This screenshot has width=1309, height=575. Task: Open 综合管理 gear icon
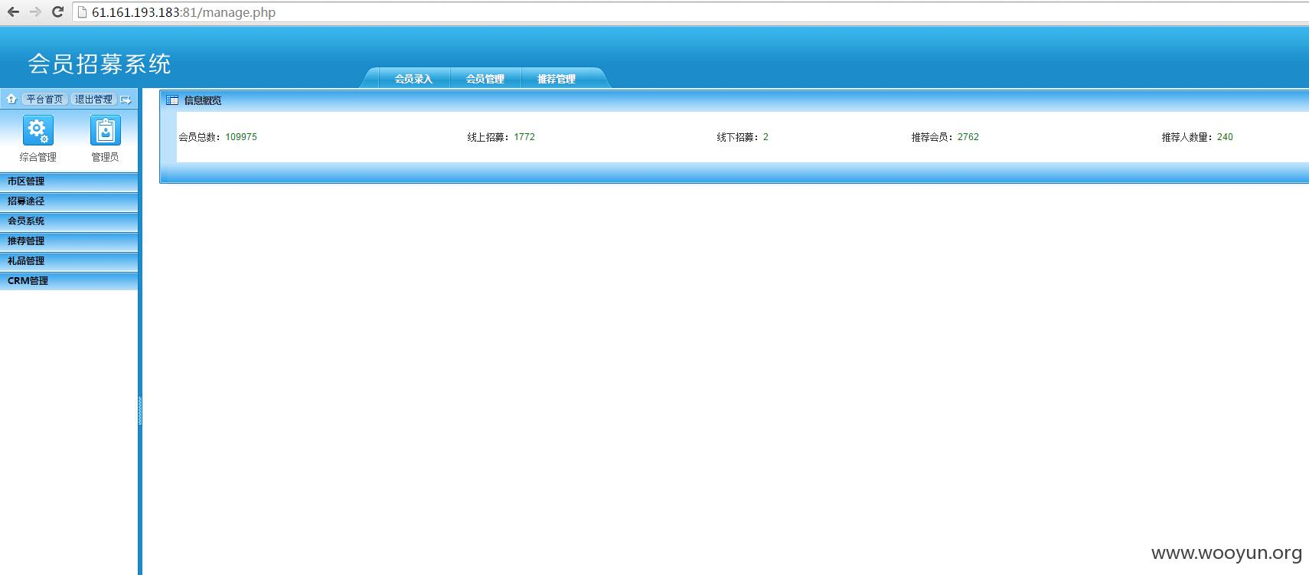[38, 131]
